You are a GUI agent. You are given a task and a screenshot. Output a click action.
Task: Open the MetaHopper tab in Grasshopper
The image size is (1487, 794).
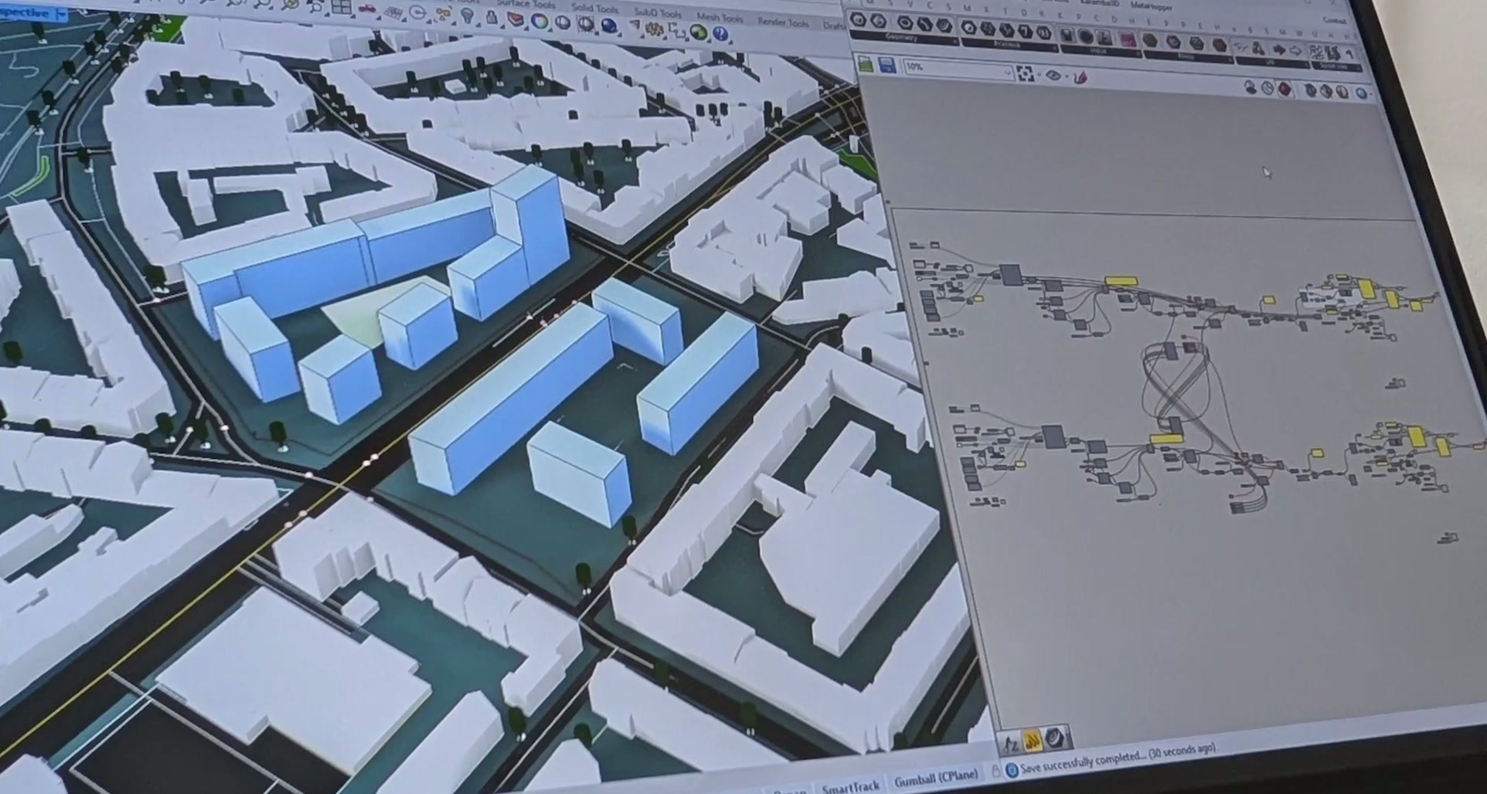tap(1151, 5)
